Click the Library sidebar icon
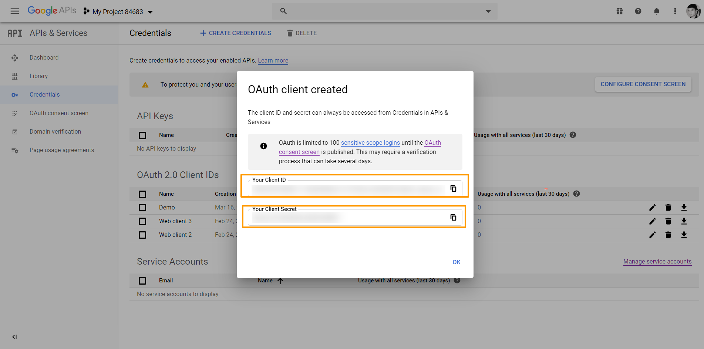 (15, 76)
